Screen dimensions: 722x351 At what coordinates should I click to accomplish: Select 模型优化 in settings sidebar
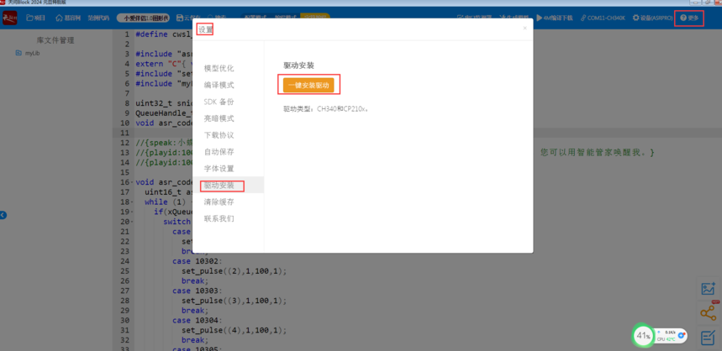[219, 68]
